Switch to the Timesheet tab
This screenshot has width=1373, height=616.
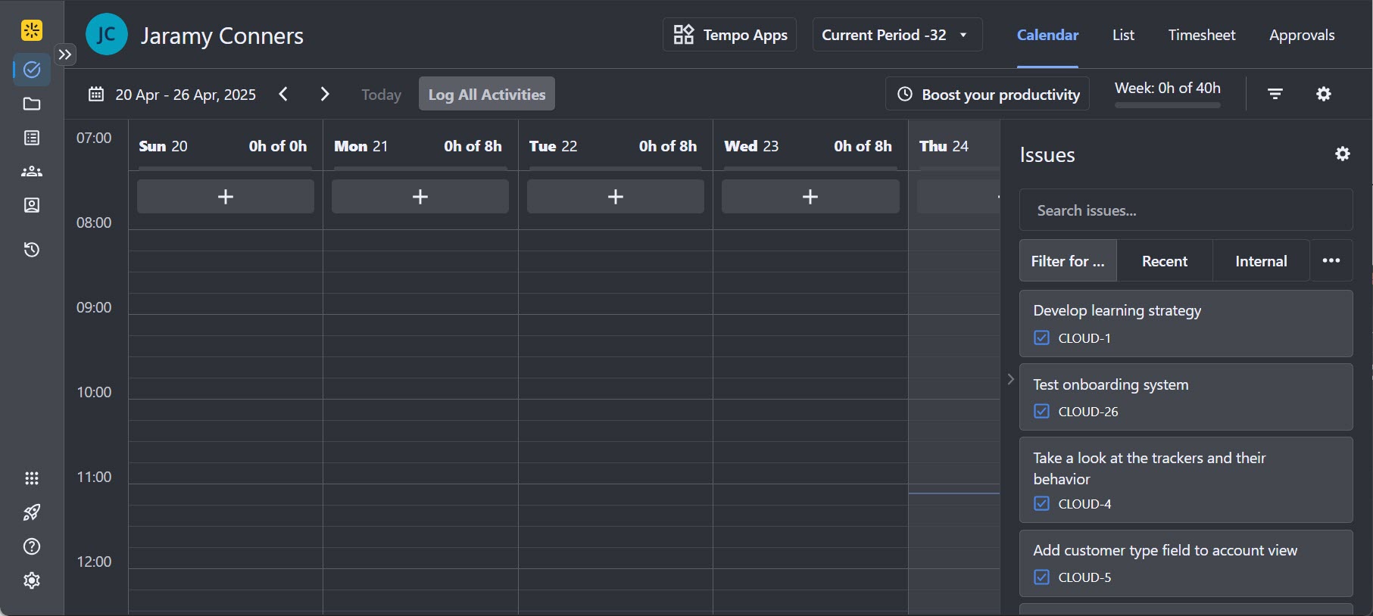[x=1201, y=35]
